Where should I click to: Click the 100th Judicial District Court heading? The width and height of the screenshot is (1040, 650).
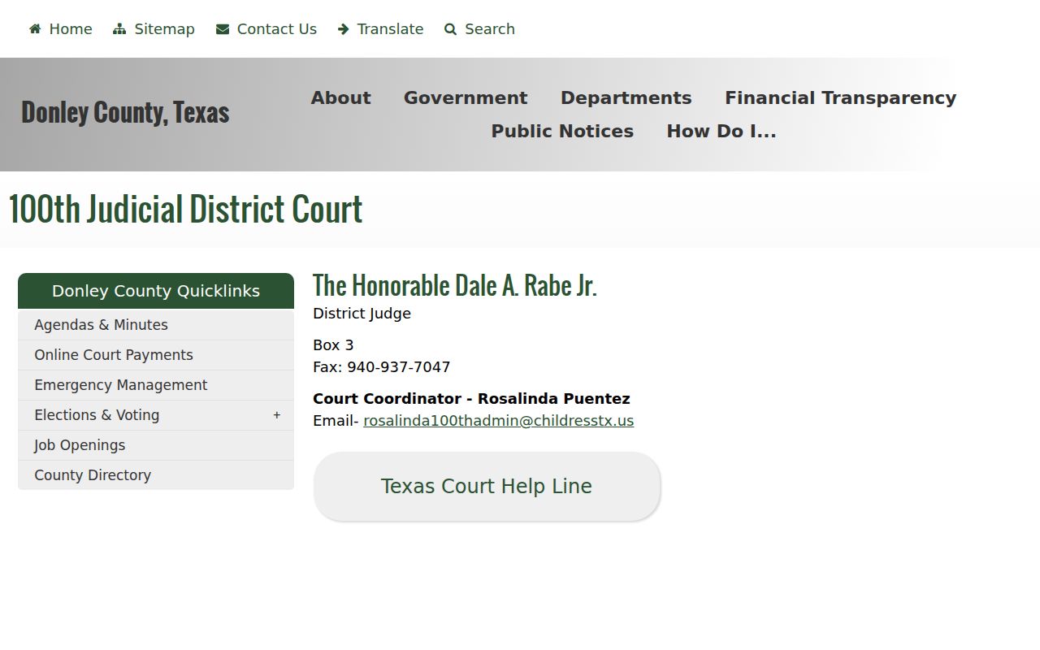[x=185, y=209]
